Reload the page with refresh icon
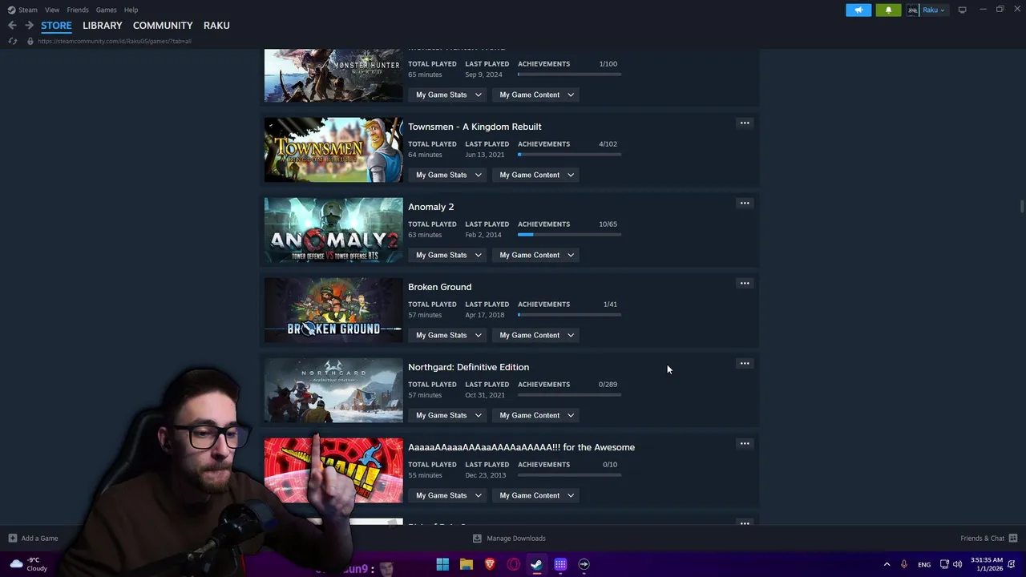The height and width of the screenshot is (577, 1026). [13, 41]
